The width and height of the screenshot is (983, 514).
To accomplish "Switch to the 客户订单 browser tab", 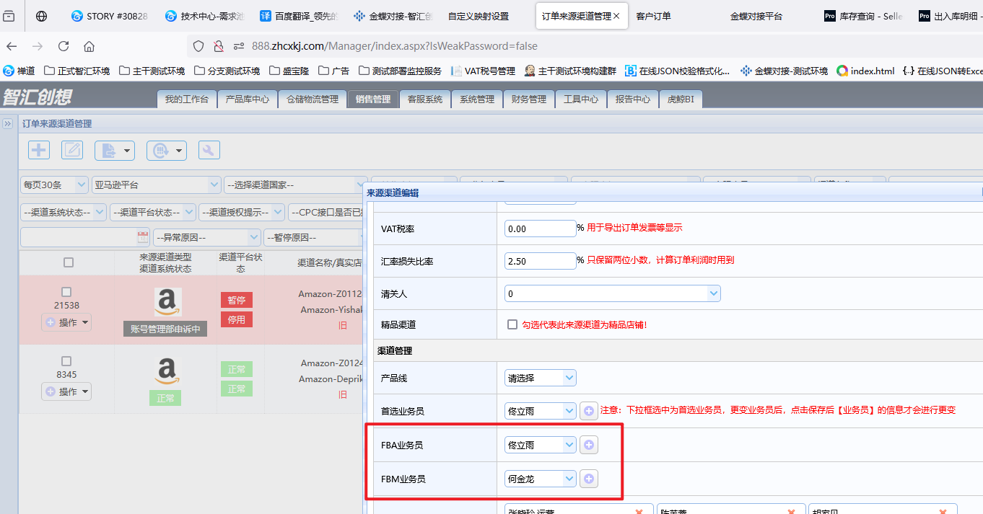I will tap(653, 16).
